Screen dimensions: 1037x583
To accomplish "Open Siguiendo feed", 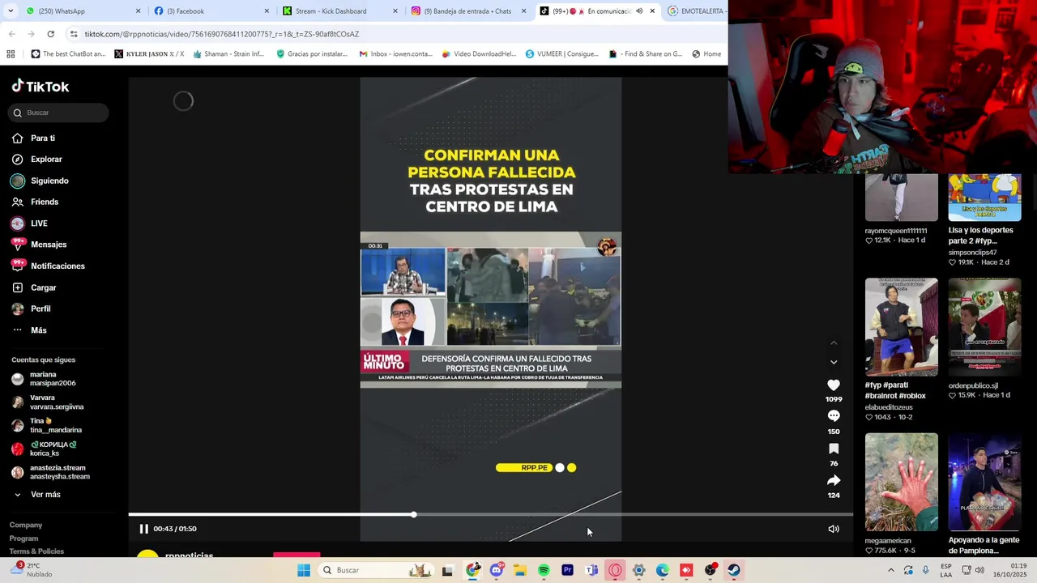I will pyautogui.click(x=49, y=181).
